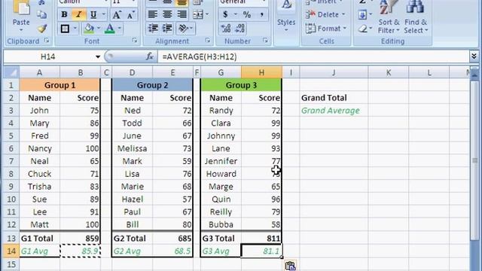Open the Underline style dropdown arrow
Viewport: 482px width, 271px height.
coord(104,14)
